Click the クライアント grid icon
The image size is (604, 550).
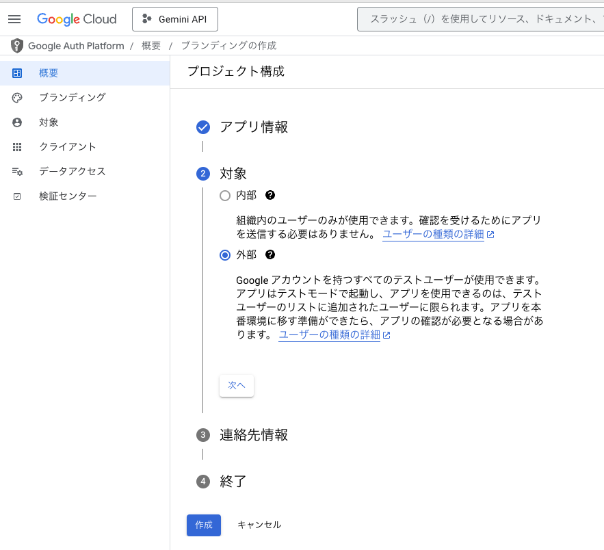(x=17, y=147)
